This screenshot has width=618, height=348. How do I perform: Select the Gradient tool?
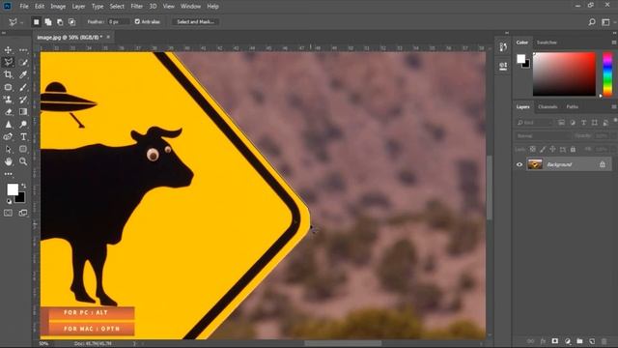[x=23, y=112]
